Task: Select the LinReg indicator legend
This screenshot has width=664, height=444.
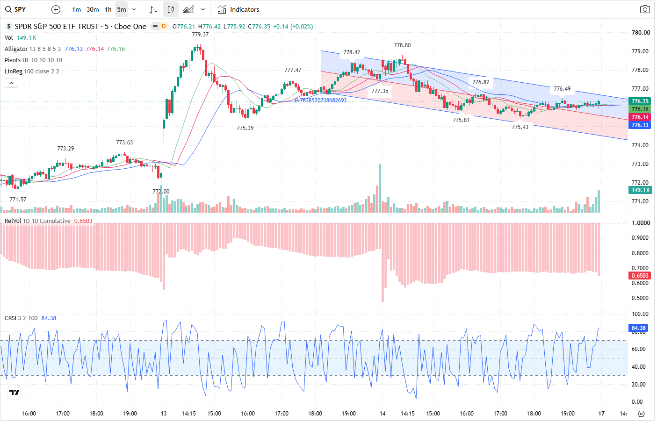Action: point(13,72)
